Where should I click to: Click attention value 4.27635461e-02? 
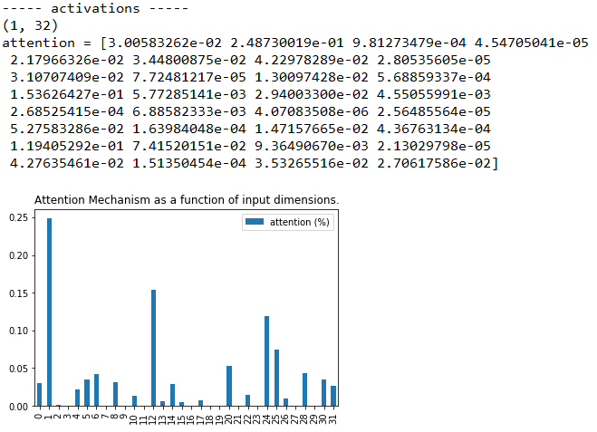67,163
